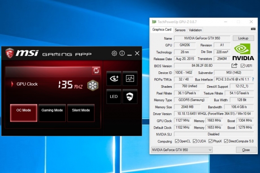This screenshot has height=173, width=260.
Task: Click the Pixel Fillrate 36.1 GPixel/s value
Action: pos(187,93)
